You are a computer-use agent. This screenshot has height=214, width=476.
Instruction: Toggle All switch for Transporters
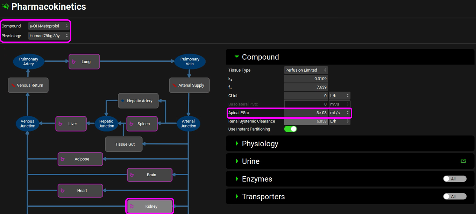pyautogui.click(x=454, y=197)
